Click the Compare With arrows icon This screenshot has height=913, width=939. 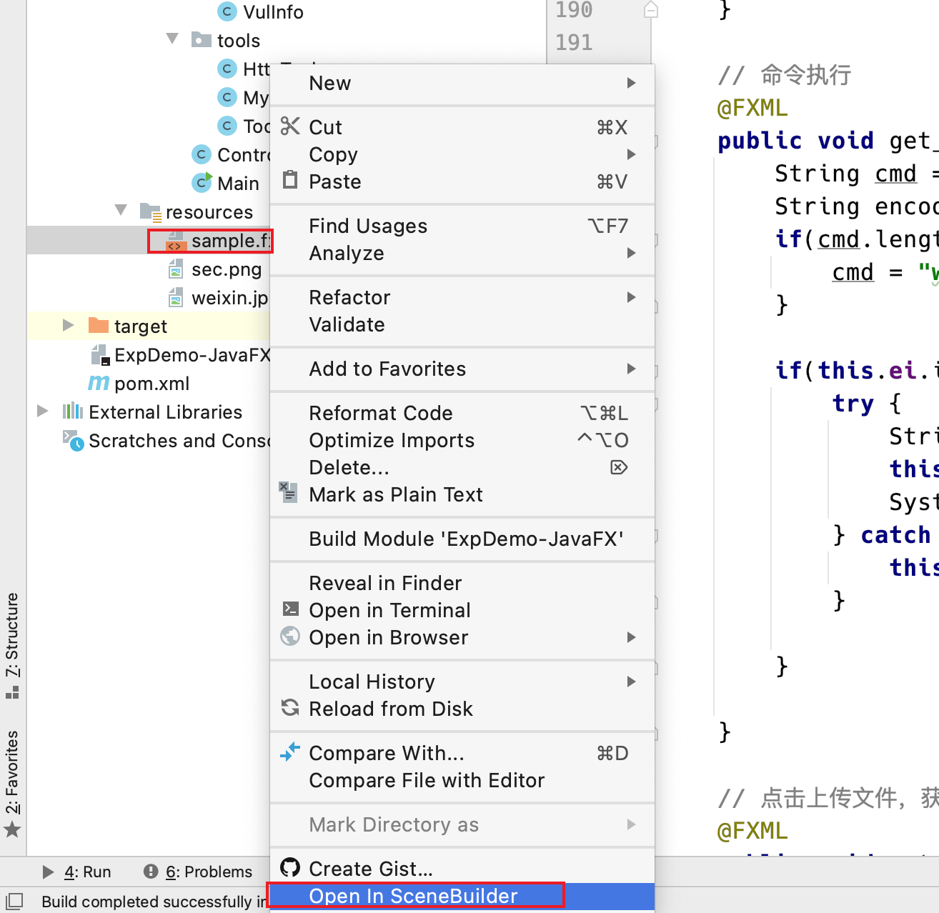tap(289, 752)
